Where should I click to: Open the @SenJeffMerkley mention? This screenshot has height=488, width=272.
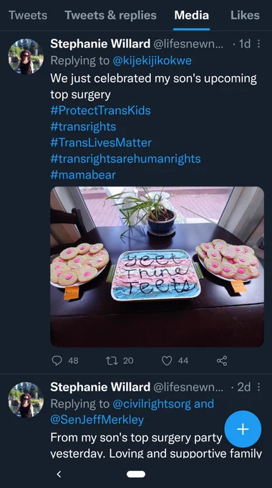coord(97,420)
